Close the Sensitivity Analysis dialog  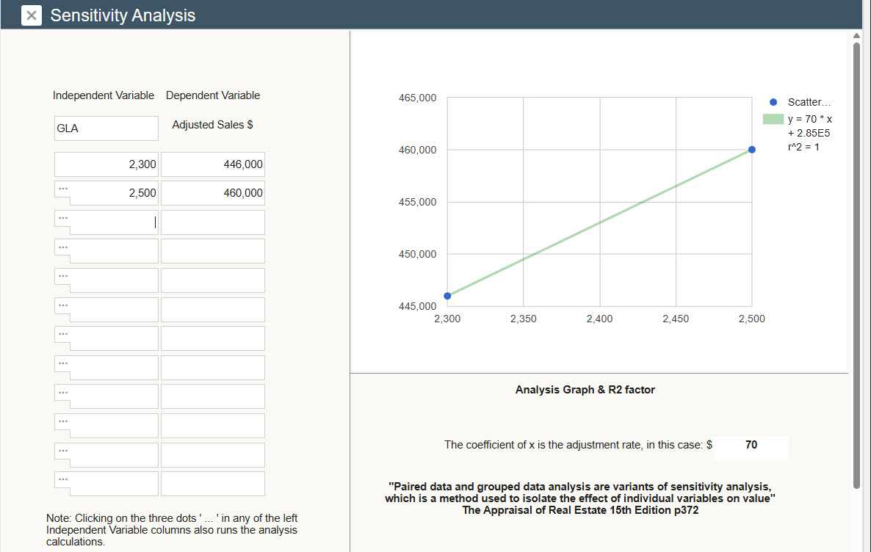(32, 15)
